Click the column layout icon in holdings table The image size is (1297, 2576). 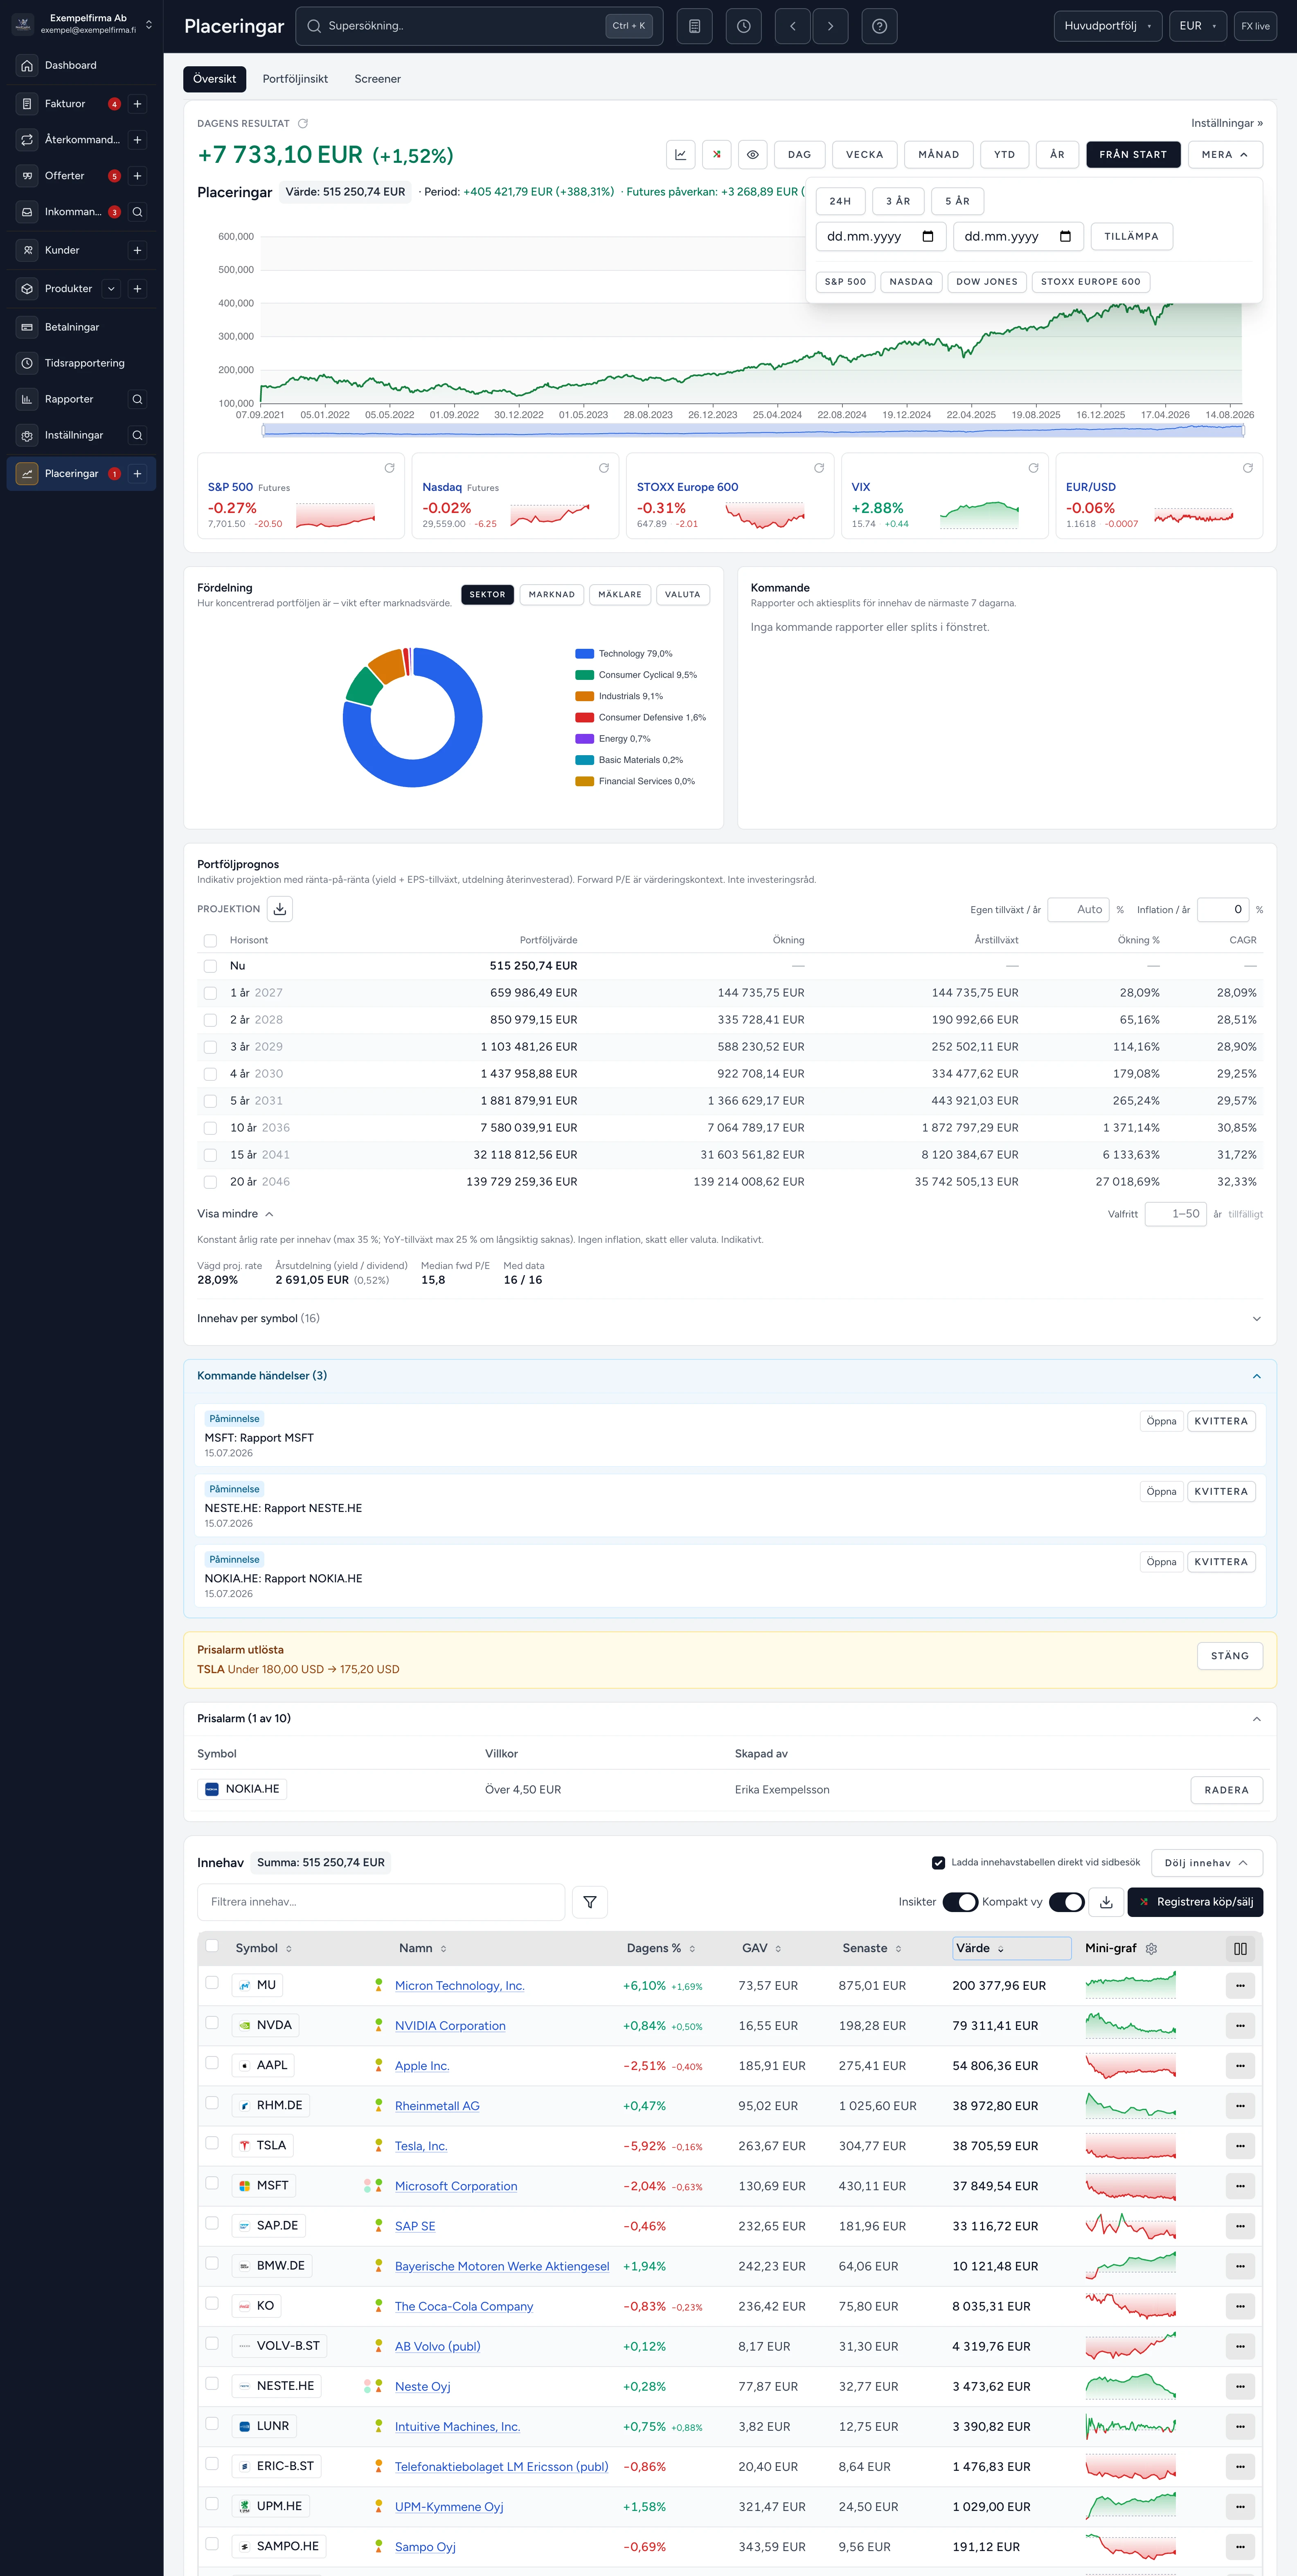1240,1948
